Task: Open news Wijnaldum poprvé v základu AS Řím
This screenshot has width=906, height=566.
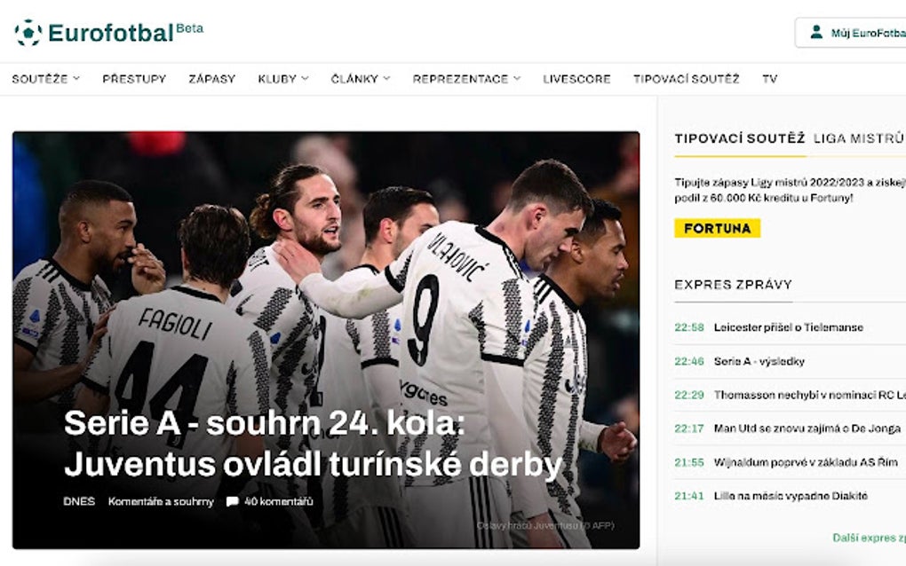Action: [x=806, y=462]
